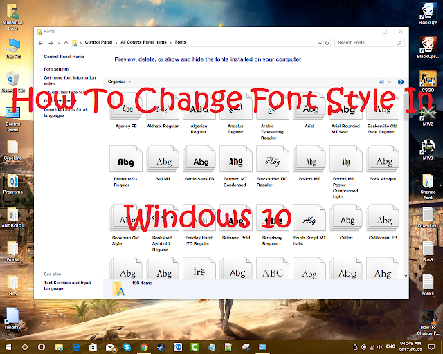Viewport: 443px width, 354px height.
Task: Select Bookman Old Style font icon
Action: point(126,218)
